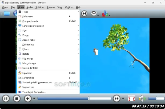Viewport: 165px width, 109px height.
Task: Open the View menu
Action: click(60, 7)
